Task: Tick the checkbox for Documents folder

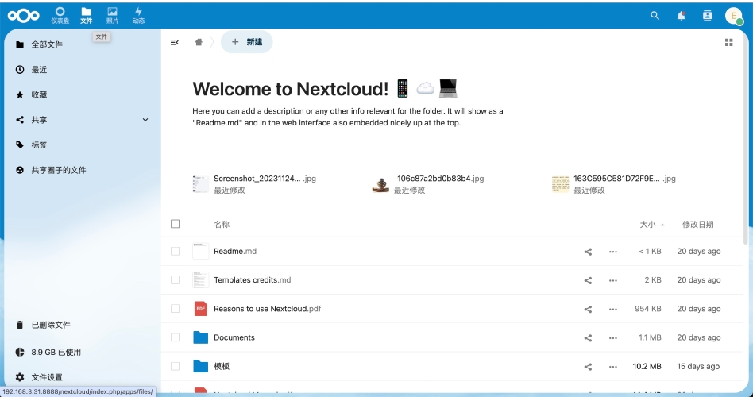Action: [176, 337]
